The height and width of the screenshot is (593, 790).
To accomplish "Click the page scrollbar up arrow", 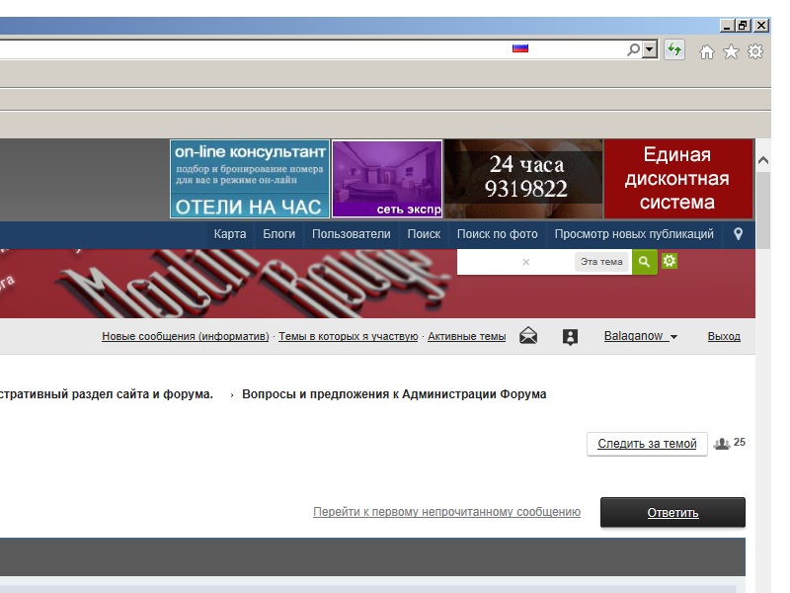I will coord(763,159).
